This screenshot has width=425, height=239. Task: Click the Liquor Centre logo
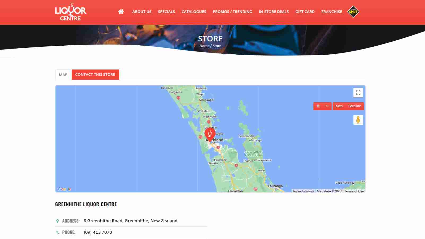71,12
